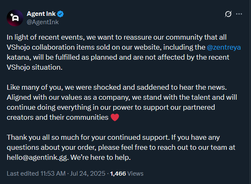251x184 pixels.
Task: Open Grok explain icon on the post
Action: [x=228, y=14]
